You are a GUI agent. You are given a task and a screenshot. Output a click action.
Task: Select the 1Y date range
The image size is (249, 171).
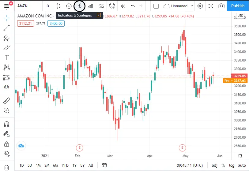pos(74,165)
